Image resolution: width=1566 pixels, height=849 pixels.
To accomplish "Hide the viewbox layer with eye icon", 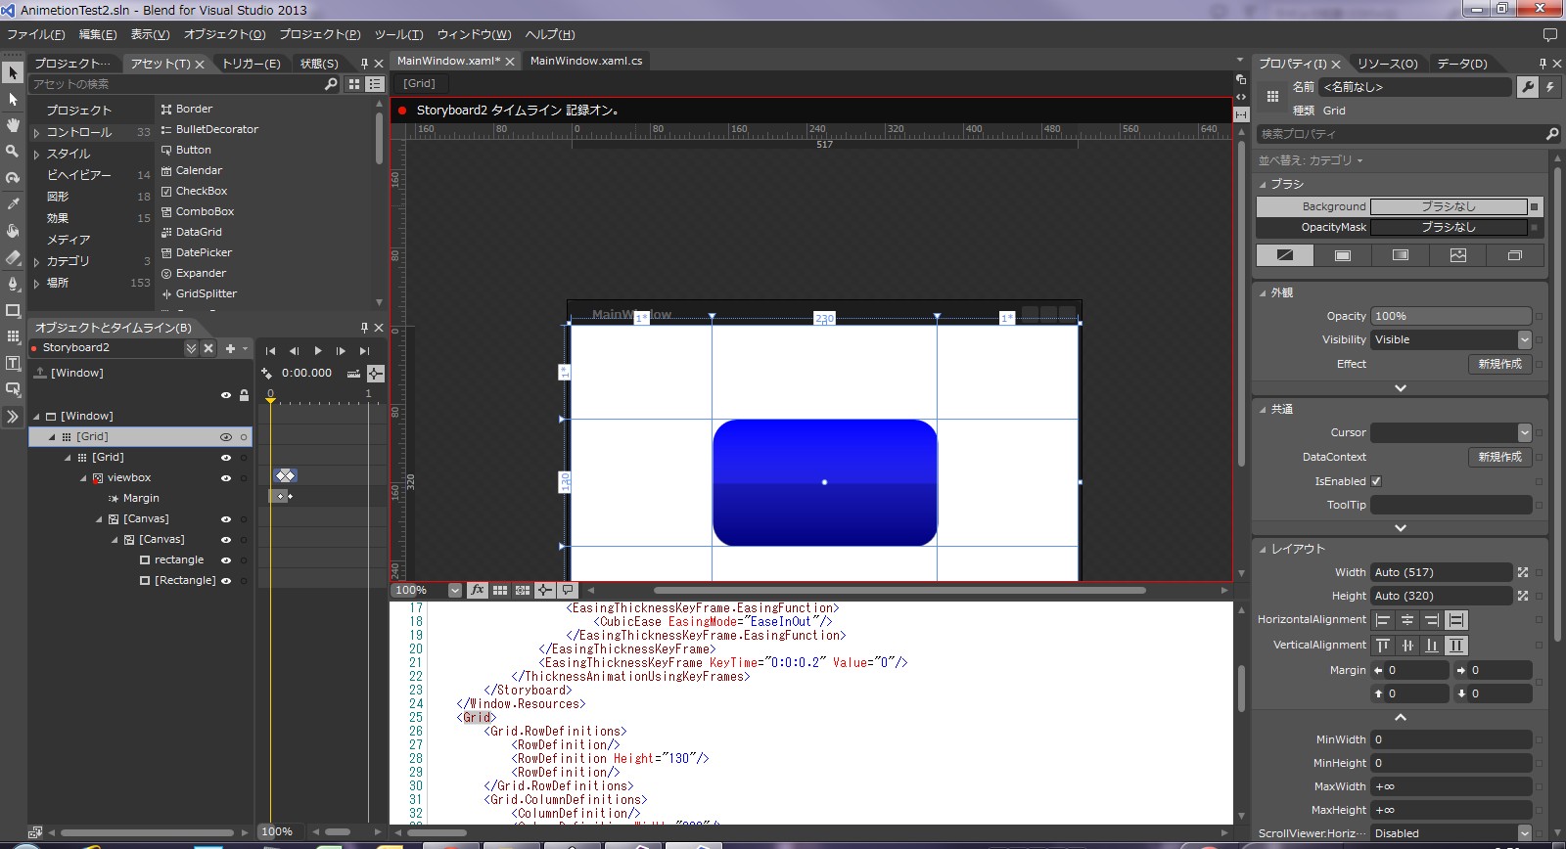I will tap(226, 478).
